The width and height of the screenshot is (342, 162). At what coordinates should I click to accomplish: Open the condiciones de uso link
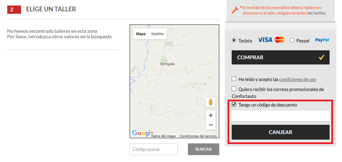(x=298, y=79)
